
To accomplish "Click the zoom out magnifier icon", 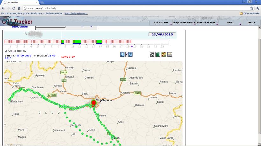I will pos(123,54).
